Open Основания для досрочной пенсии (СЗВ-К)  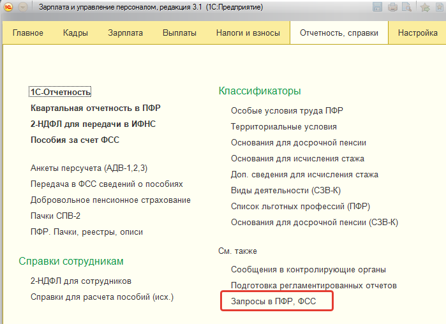[315, 222]
